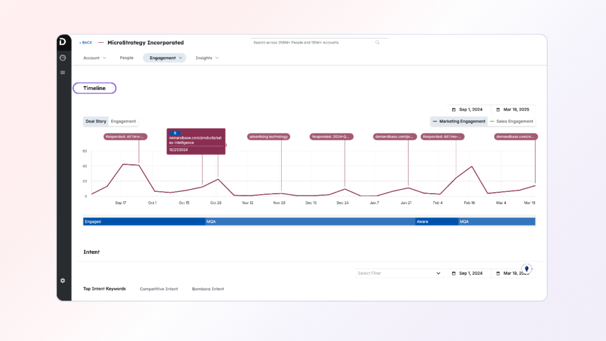The width and height of the screenshot is (606, 341).
Task: Click the advertising technology timeline marker
Action: [269, 137]
